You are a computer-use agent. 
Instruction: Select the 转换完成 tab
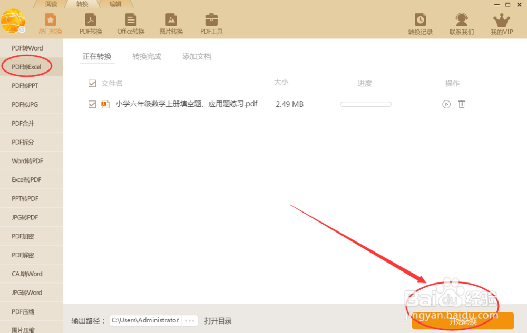[x=147, y=56]
